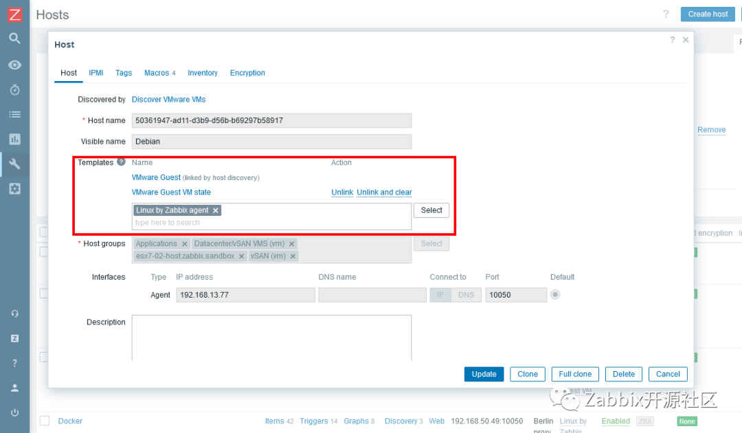Click the Enabled status for Docker
742x433 pixels.
click(616, 421)
